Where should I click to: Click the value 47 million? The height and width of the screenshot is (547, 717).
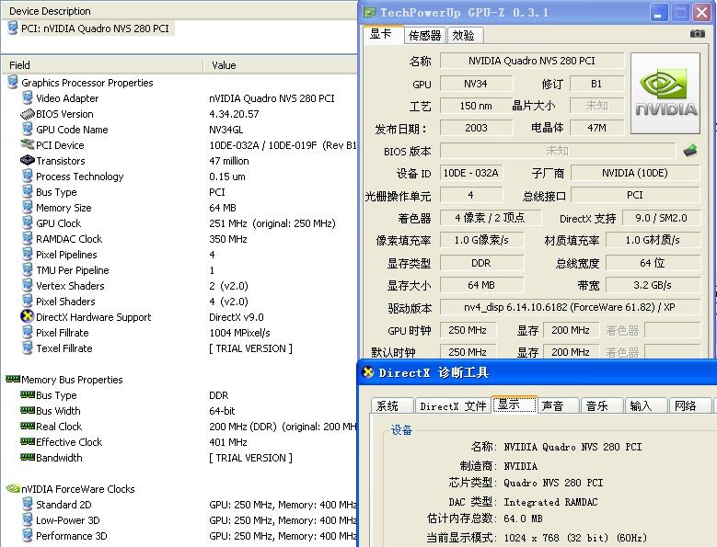tap(229, 161)
